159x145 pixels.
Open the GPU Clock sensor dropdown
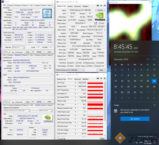pos(75,83)
